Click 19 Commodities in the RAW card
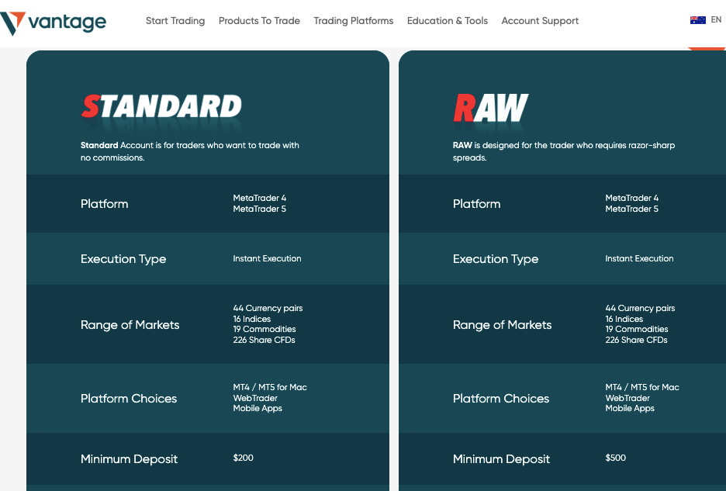 [637, 329]
